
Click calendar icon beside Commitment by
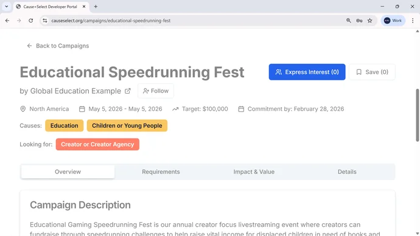point(241,109)
